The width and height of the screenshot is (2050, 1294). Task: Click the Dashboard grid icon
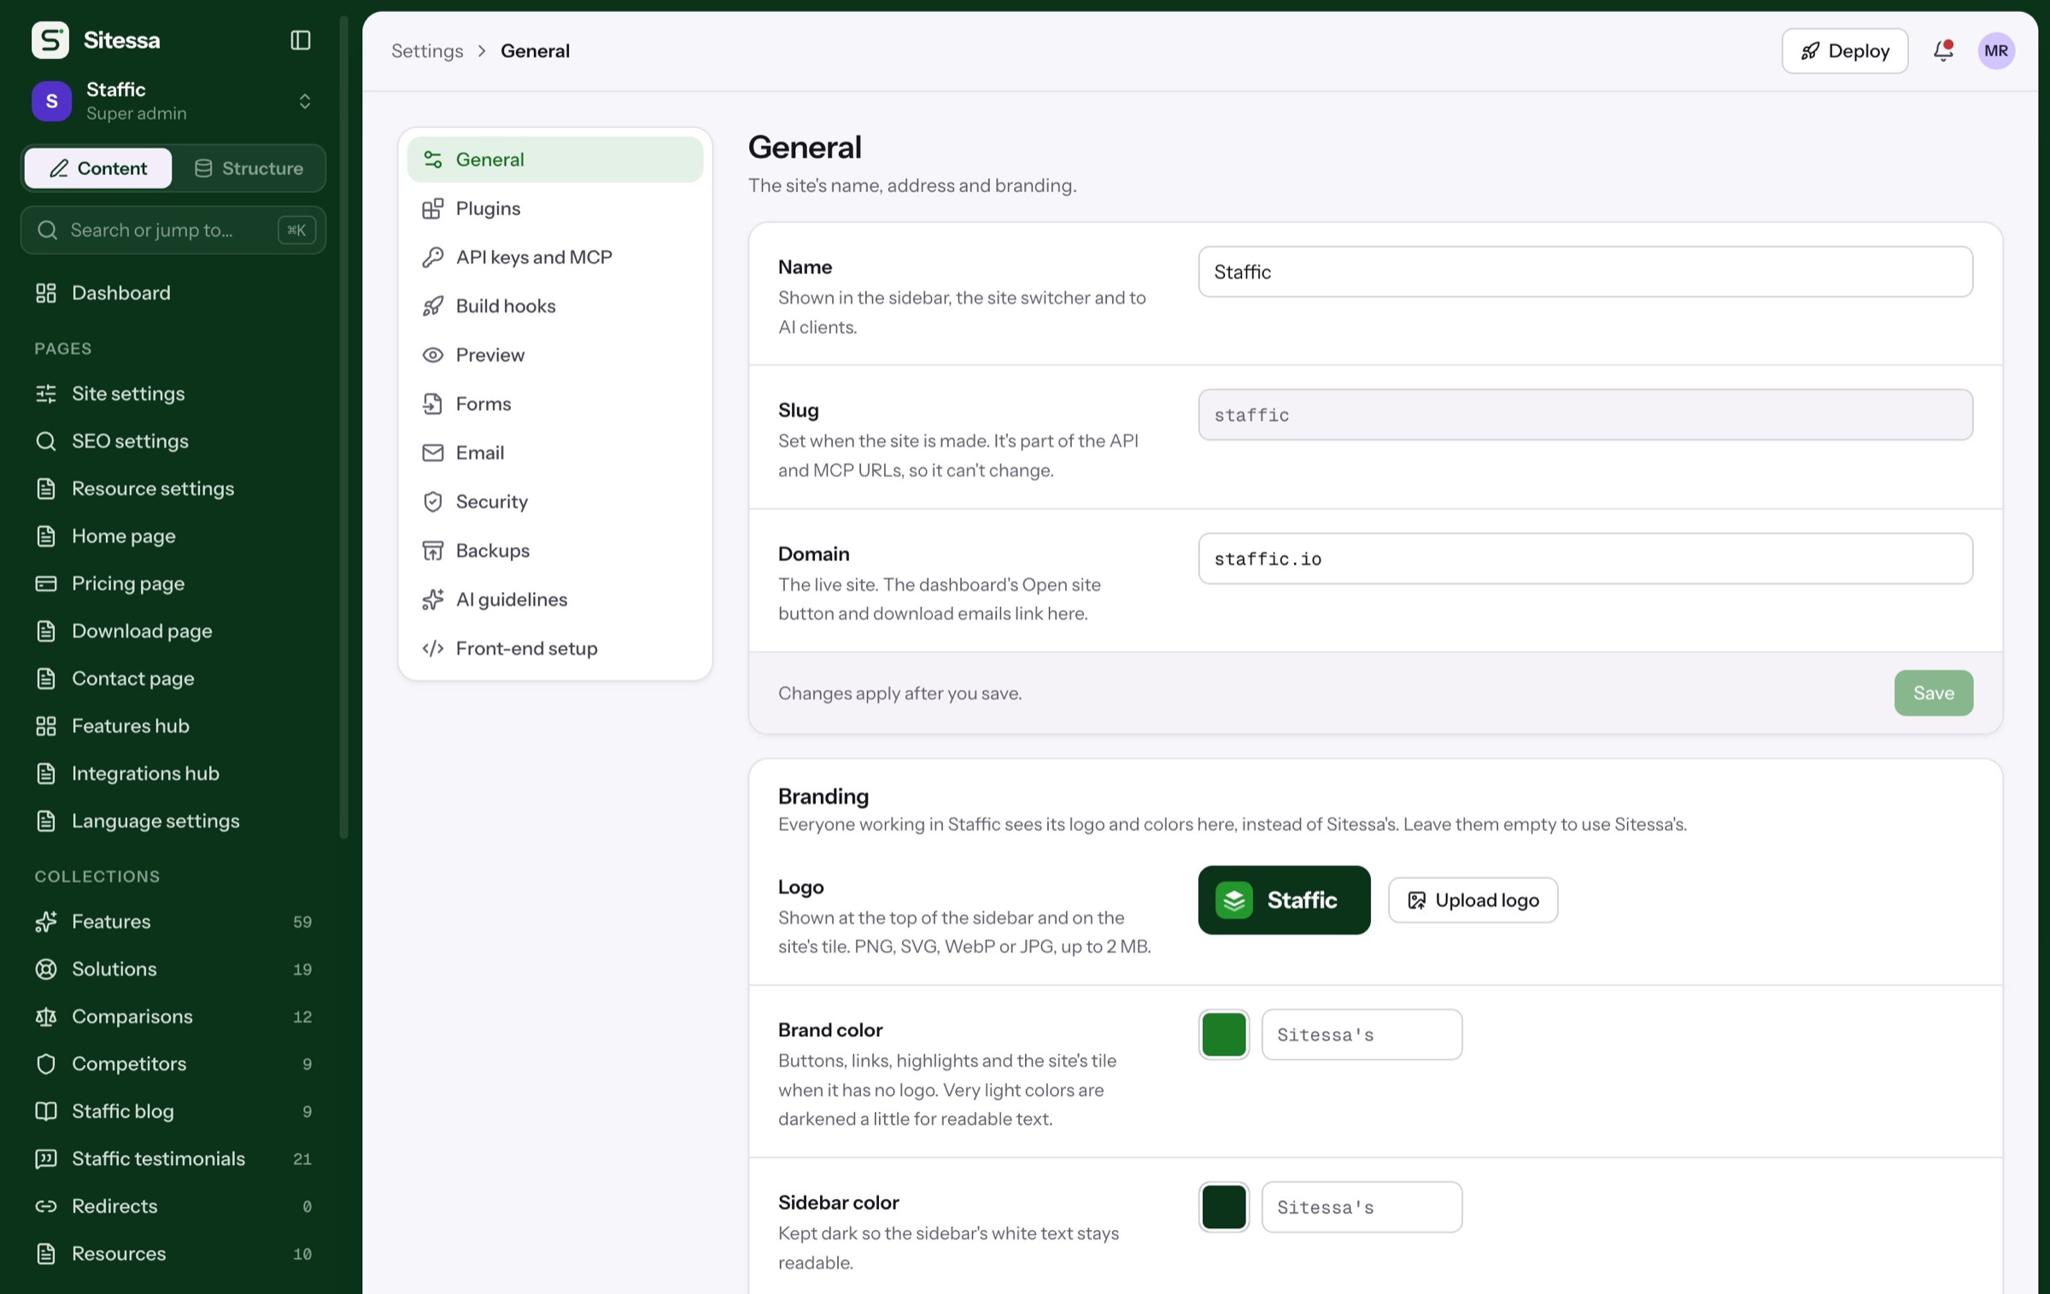click(46, 293)
